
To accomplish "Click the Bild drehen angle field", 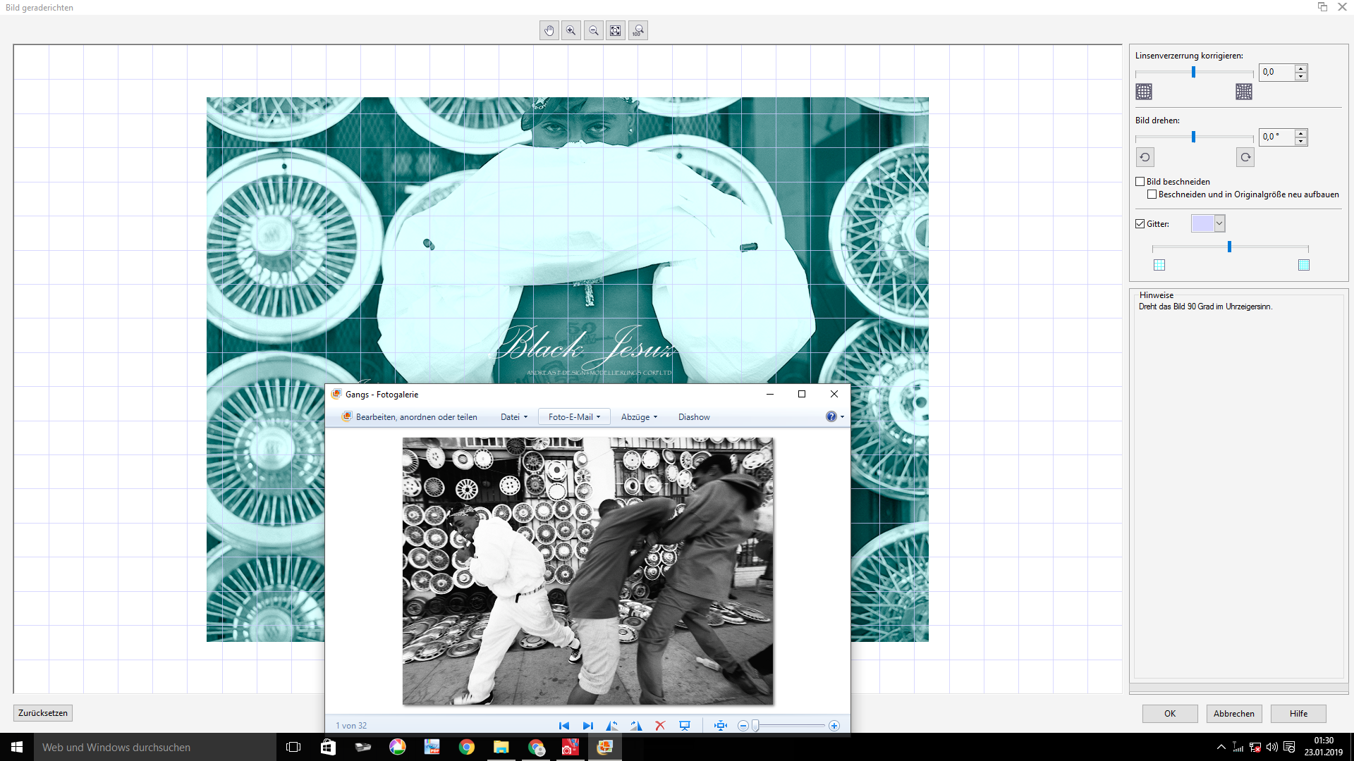I will click(1277, 137).
